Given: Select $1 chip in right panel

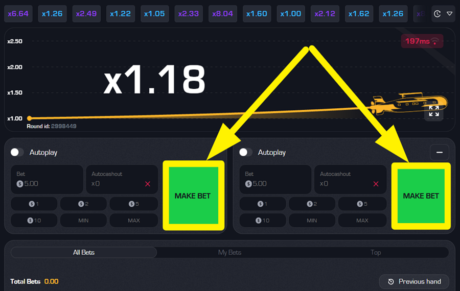Looking at the screenshot, I should (263, 204).
